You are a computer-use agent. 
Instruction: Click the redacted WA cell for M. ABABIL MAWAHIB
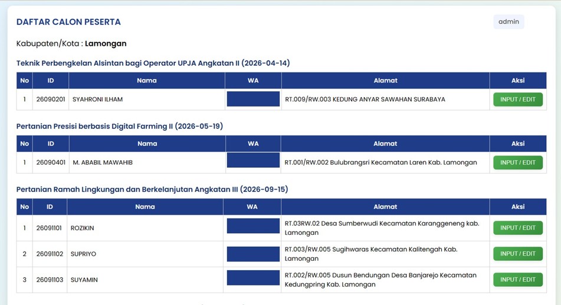(x=253, y=160)
